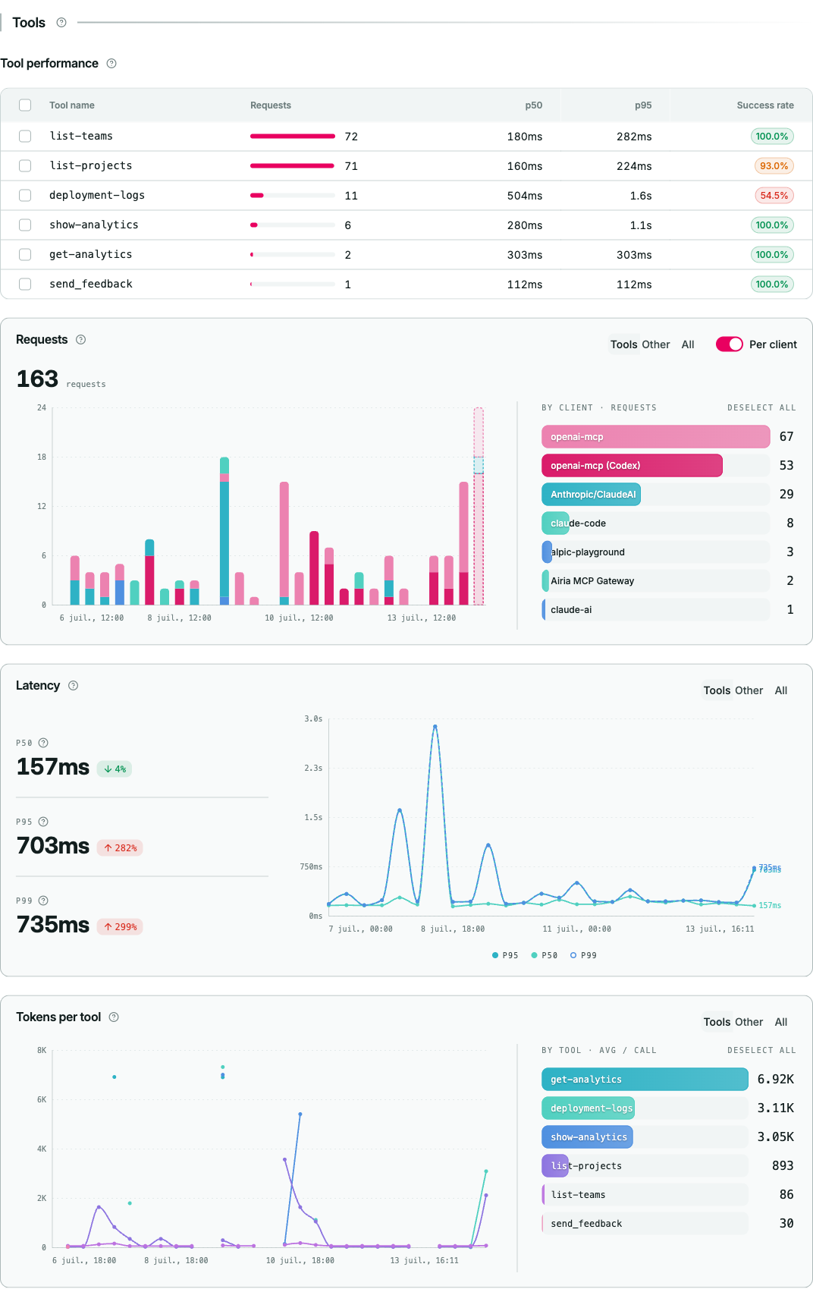Click the dashed latest bar in Requests chart
This screenshot has height=1289, width=813.
479,507
